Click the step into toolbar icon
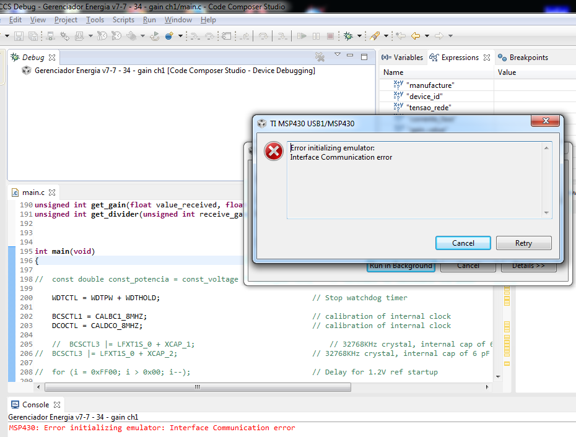576x437 pixels. (195, 36)
